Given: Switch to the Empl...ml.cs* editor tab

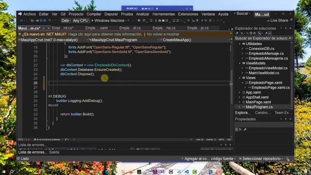Looking at the screenshot, I should pos(63,28).
